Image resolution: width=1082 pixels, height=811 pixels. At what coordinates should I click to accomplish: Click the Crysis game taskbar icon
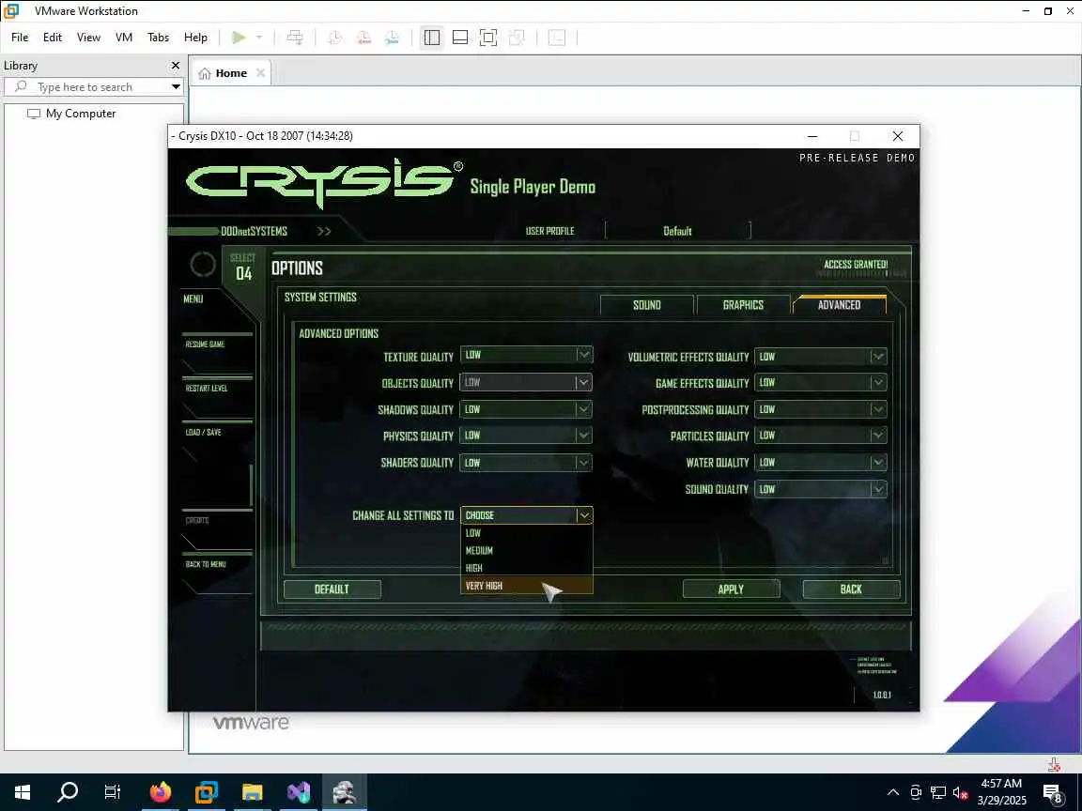[345, 791]
